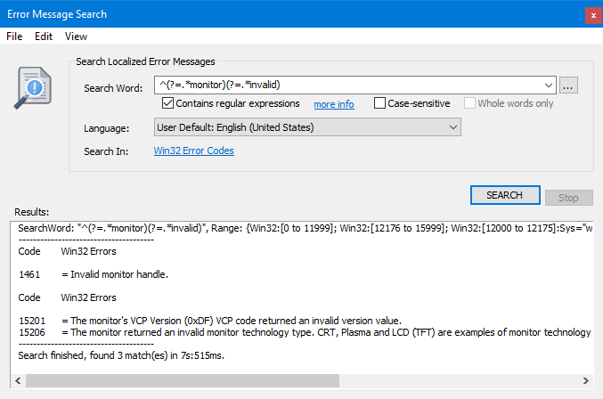The height and width of the screenshot is (399, 603).
Task: Open the View menu
Action: pos(76,37)
